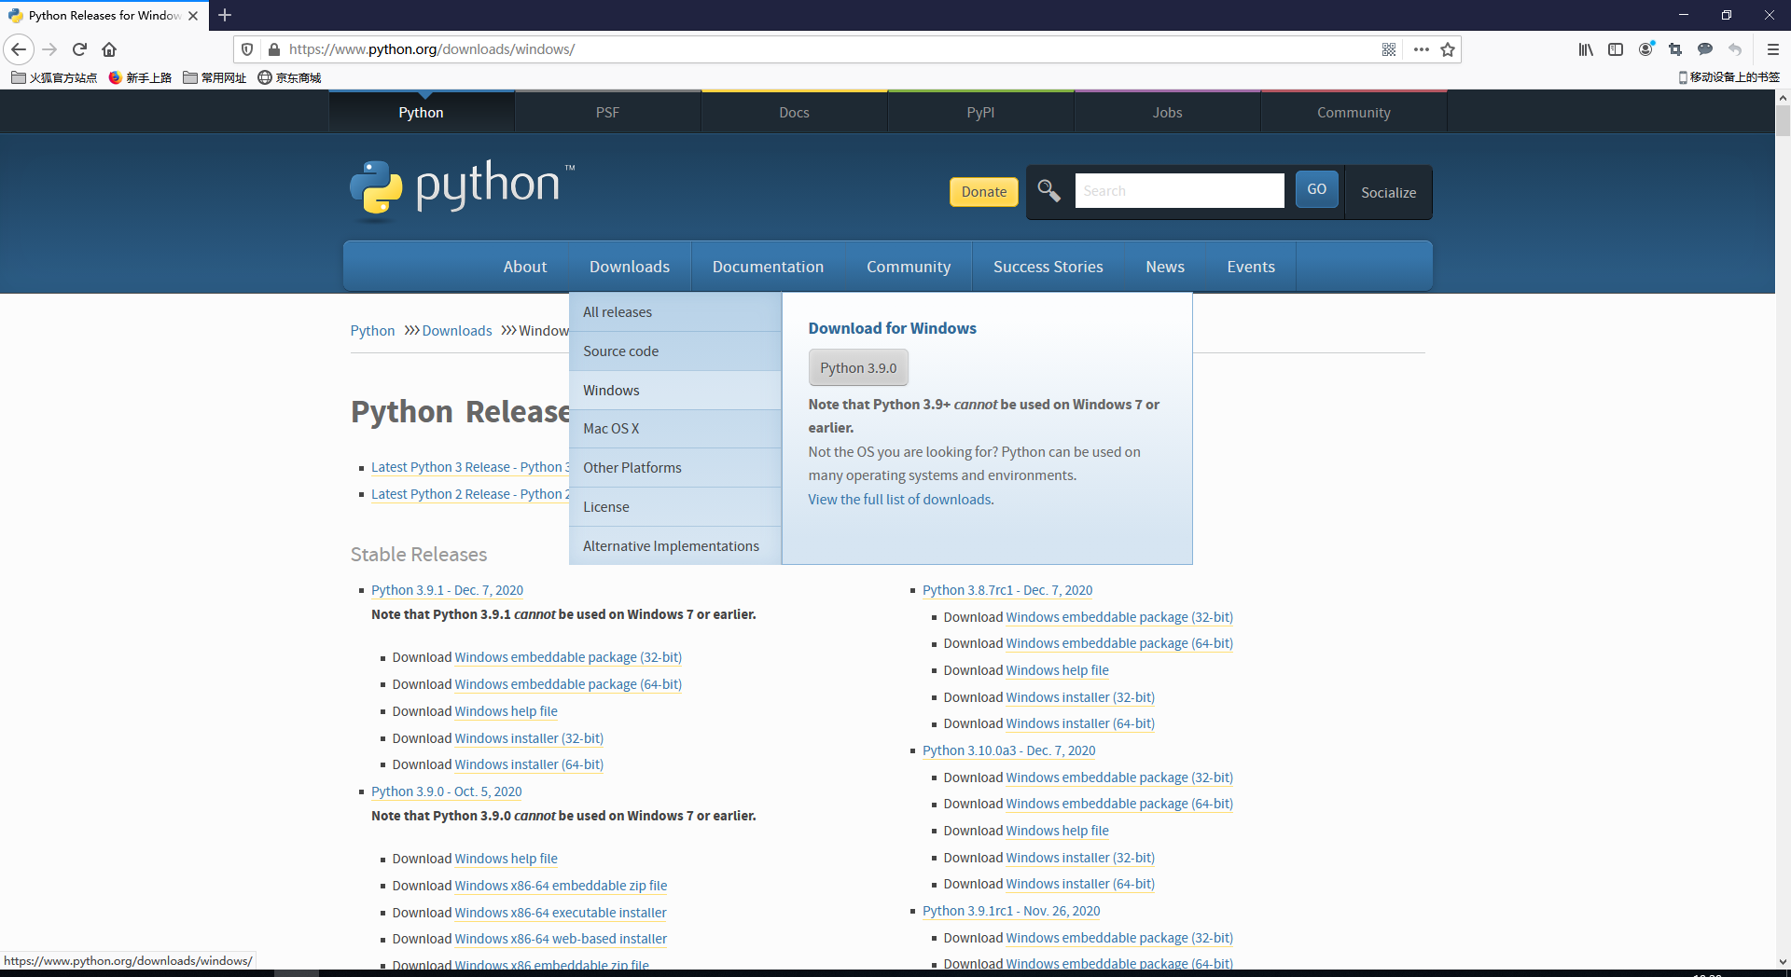Focus the Search input field
The height and width of the screenshot is (977, 1791).
point(1179,190)
